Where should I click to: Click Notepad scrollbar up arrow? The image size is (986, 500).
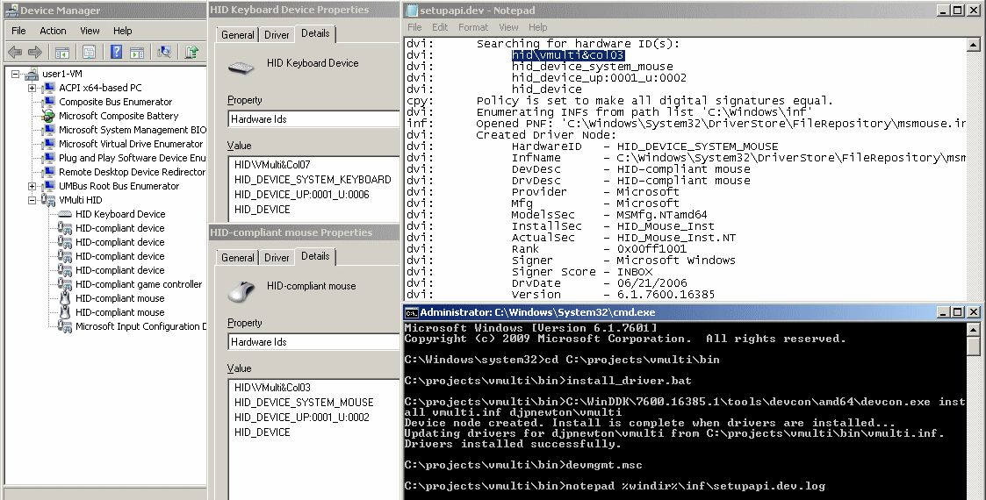tap(973, 45)
